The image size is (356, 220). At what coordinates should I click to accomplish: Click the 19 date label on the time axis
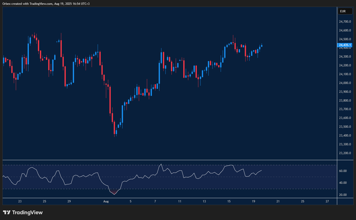point(253,201)
